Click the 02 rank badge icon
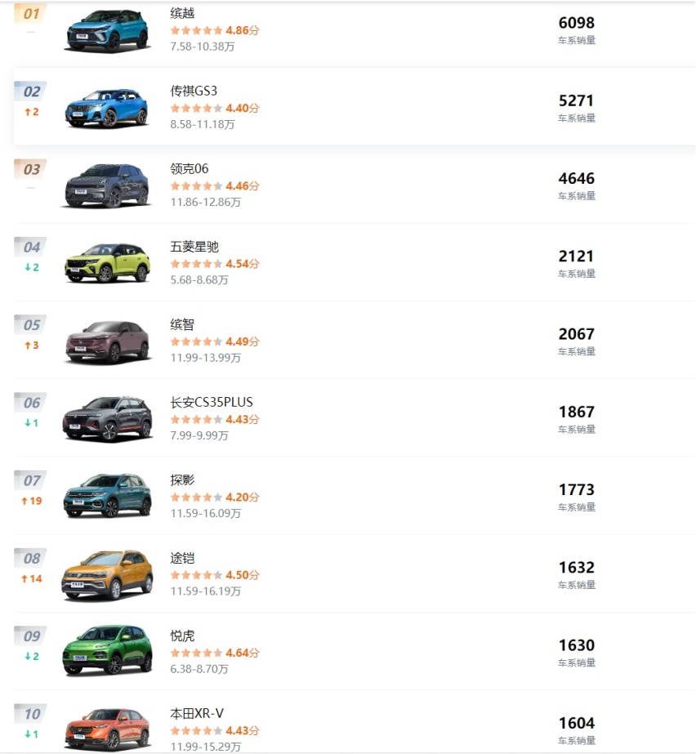The image size is (696, 754). point(31,91)
